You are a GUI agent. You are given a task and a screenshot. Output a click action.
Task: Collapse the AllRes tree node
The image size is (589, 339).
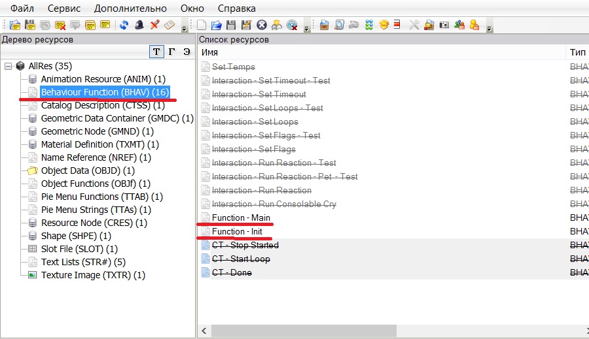click(9, 66)
